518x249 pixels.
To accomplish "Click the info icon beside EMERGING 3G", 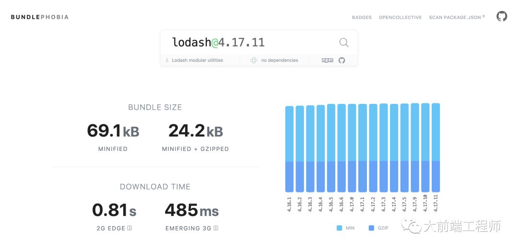I will 216,228.
